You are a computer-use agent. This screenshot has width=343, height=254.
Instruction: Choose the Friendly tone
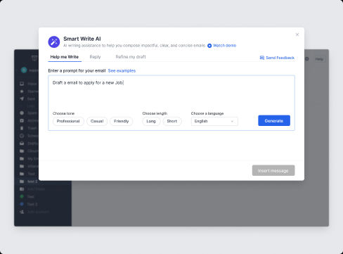(x=122, y=121)
